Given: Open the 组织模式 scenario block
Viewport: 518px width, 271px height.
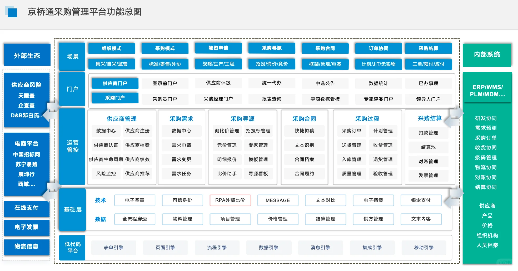Looking at the screenshot, I should [x=111, y=48].
